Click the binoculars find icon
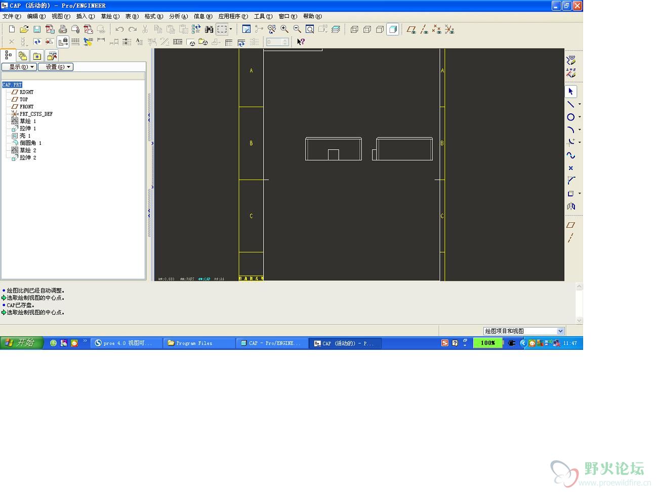Screen dimensions: 656x492 (x=209, y=29)
